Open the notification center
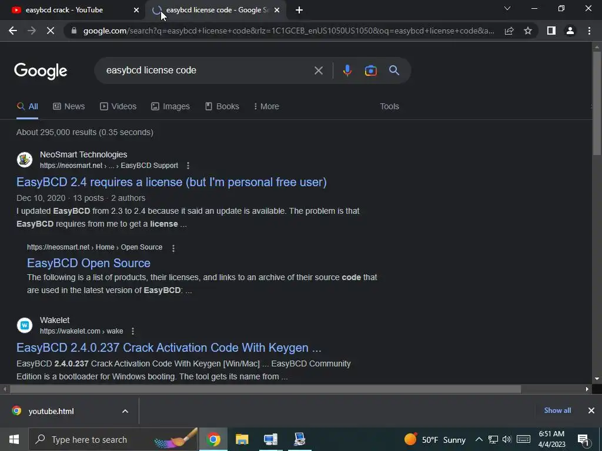This screenshot has width=602, height=451. tap(583, 440)
